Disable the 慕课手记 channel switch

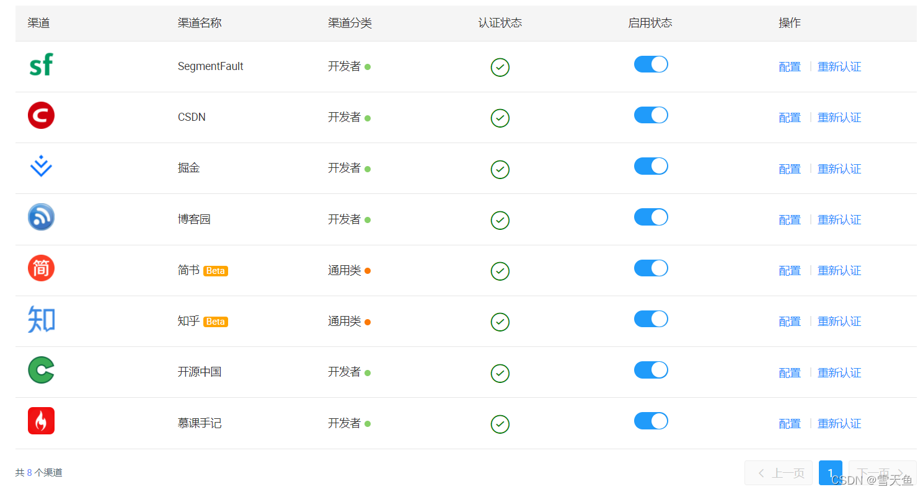point(651,421)
